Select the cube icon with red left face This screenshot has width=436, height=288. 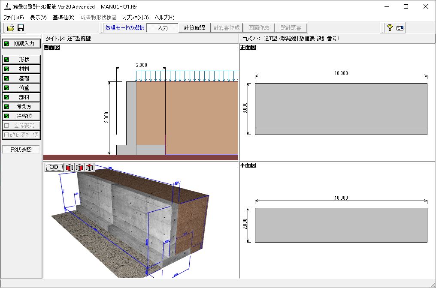pos(70,167)
